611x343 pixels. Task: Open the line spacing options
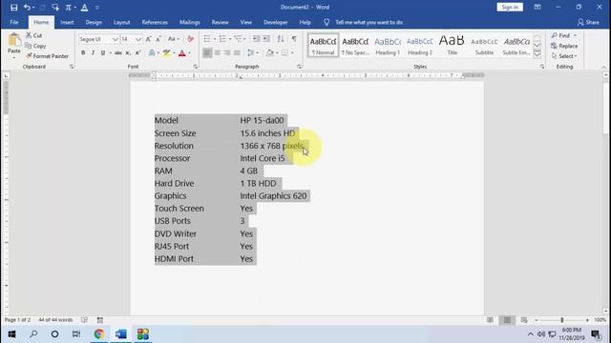point(252,53)
